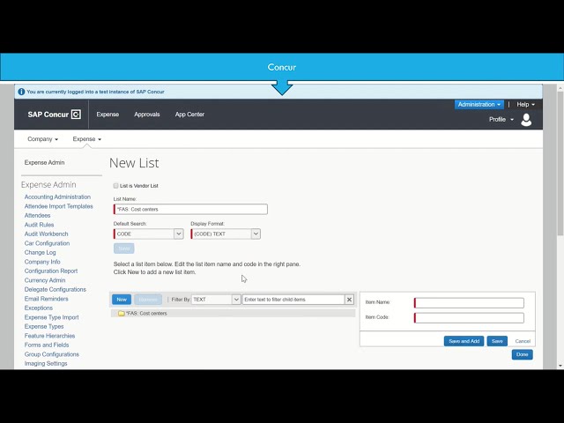Open Attendee Import Templates link
The height and width of the screenshot is (423, 564).
tap(59, 206)
